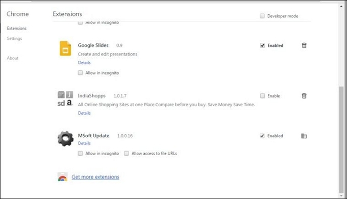This screenshot has width=347, height=199.
Task: Click the IndiaShopps shopping sites description
Action: (166, 105)
